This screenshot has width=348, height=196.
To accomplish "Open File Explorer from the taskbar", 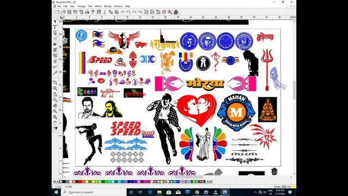I will click(x=159, y=192).
